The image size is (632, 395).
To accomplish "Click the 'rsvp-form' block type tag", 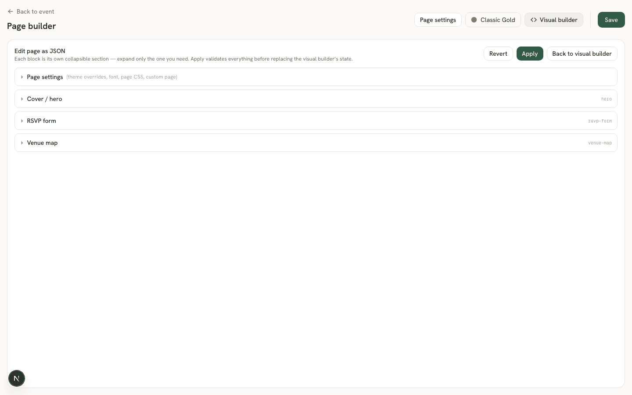I will [x=600, y=121].
